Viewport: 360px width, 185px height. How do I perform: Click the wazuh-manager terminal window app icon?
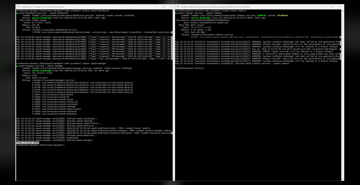coord(18,7)
